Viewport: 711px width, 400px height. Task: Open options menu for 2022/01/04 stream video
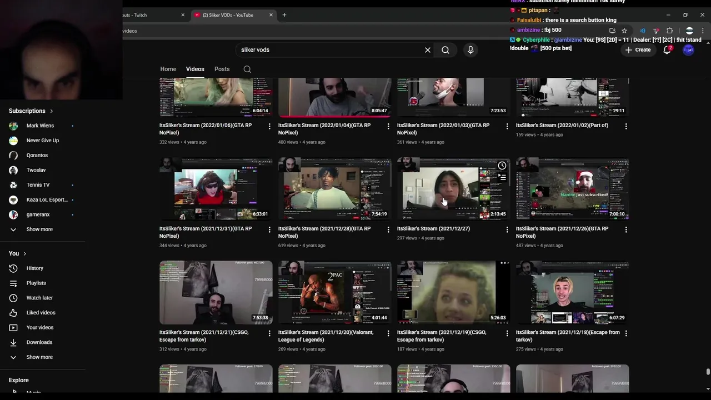(388, 127)
